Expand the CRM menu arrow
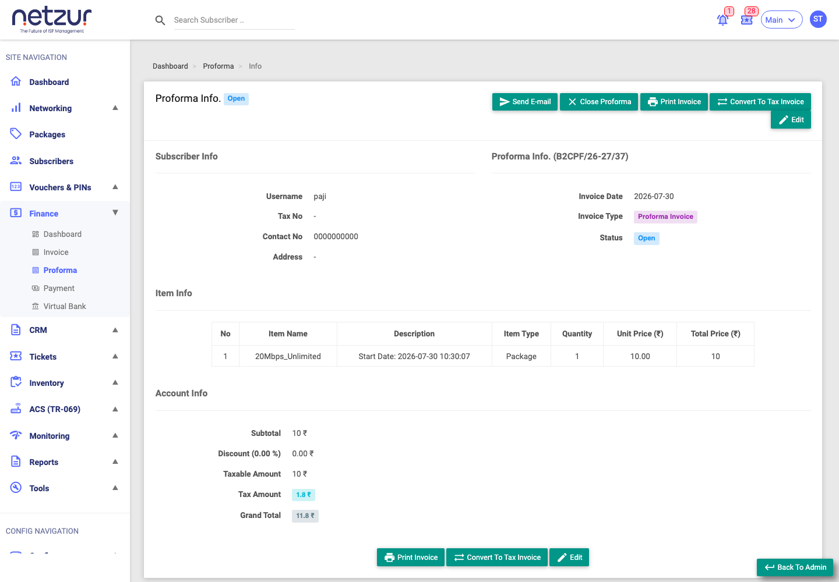Screen dimensions: 839x582 (x=115, y=330)
